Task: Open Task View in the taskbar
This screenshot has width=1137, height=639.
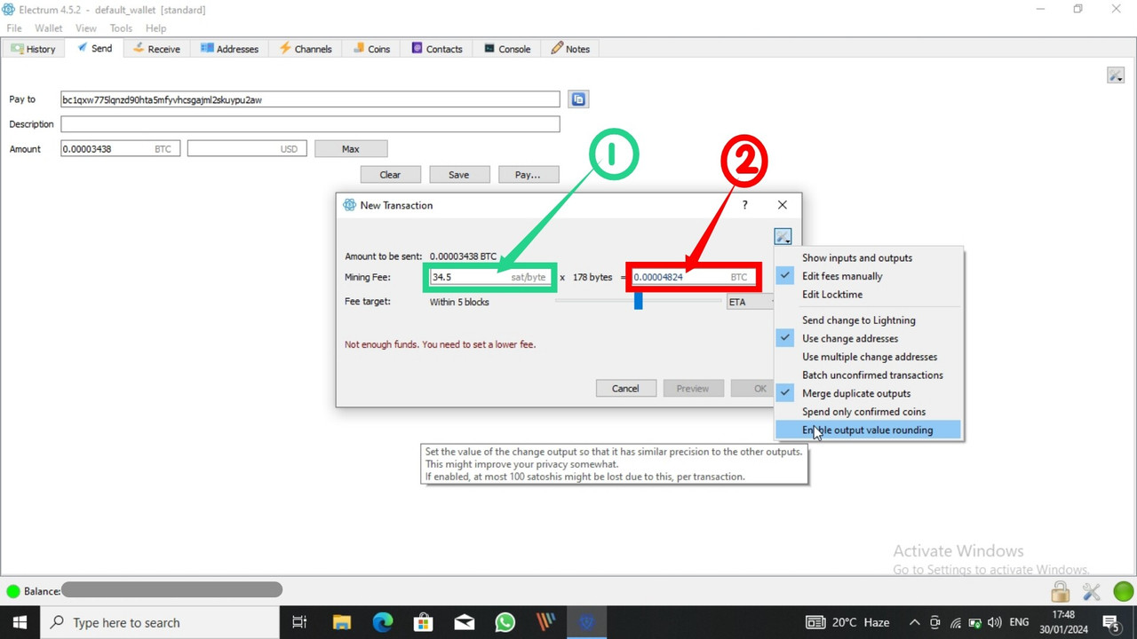Action: [x=299, y=622]
